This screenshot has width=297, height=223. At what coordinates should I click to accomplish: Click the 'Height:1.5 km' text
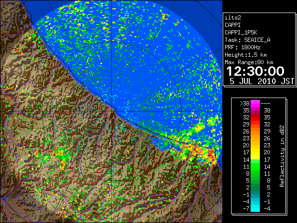[x=245, y=55]
